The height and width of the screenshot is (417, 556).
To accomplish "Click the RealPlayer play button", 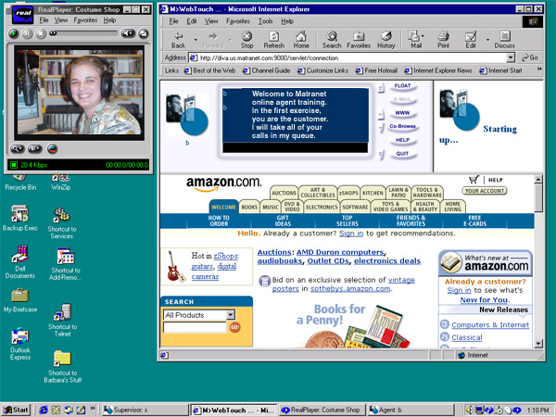I will click(14, 33).
